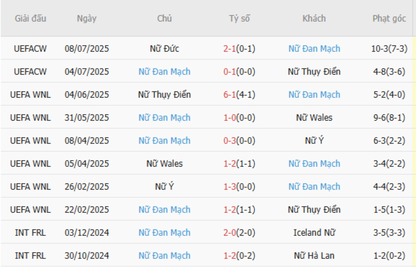Click Nữ Thụy Điển away team on 04/07/2025
This screenshot has width=416, height=276.
(x=314, y=72)
